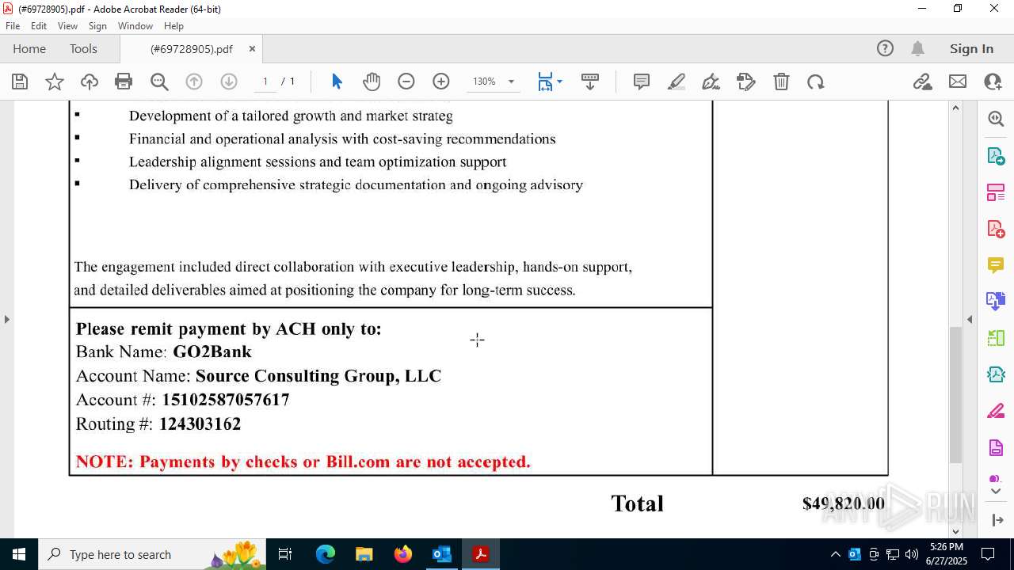Screen dimensions: 1014x570
Task: Open the View menu
Action: [67, 26]
